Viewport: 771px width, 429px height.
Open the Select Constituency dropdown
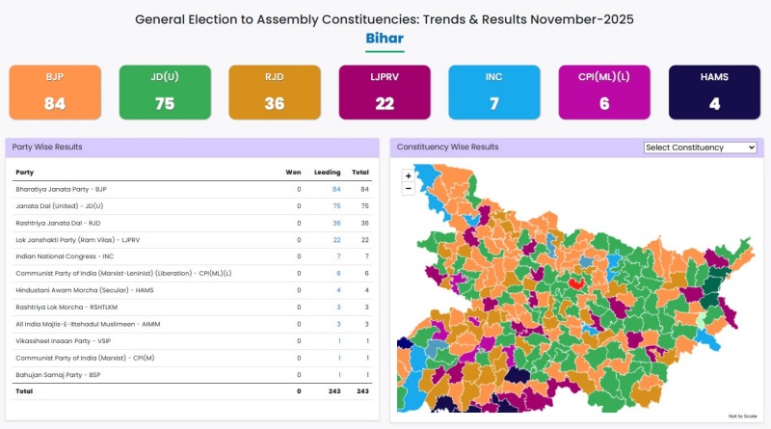tap(701, 147)
